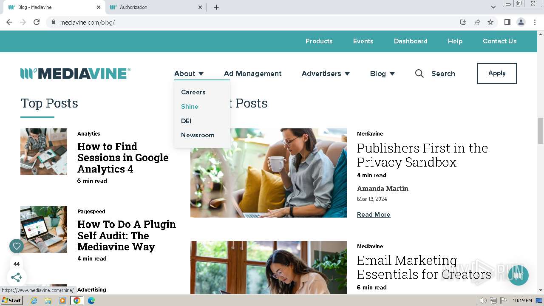Click the page vertical scrollbar thumb
The width and height of the screenshot is (544, 306).
tap(541, 131)
